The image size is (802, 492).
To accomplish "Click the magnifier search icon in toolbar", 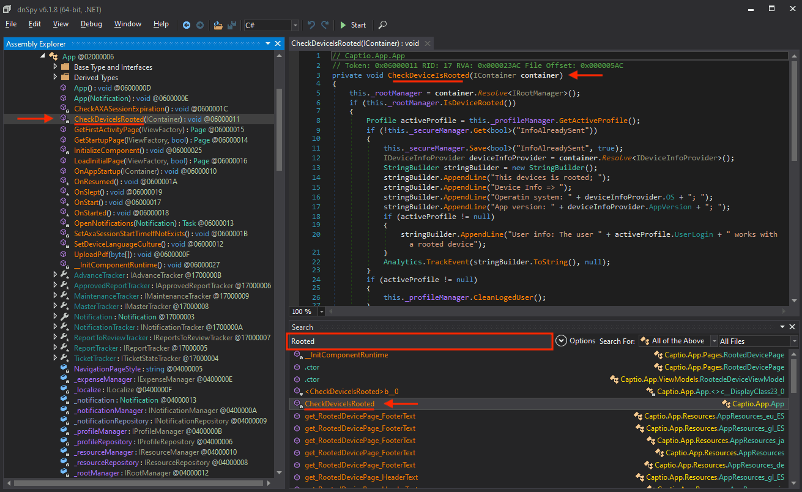I will coord(383,25).
